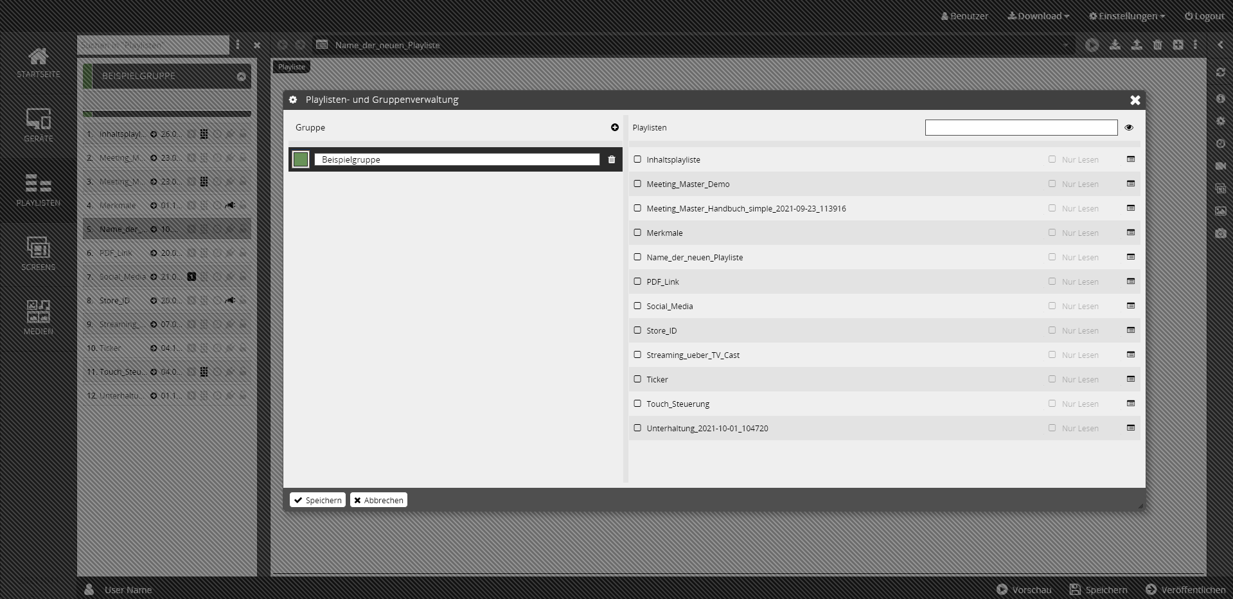Go to Medien in the sidebar

39,318
